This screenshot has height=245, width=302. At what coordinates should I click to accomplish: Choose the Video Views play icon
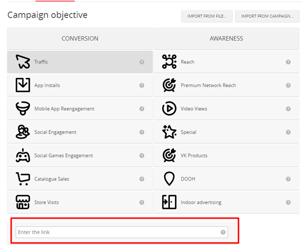[x=169, y=108]
